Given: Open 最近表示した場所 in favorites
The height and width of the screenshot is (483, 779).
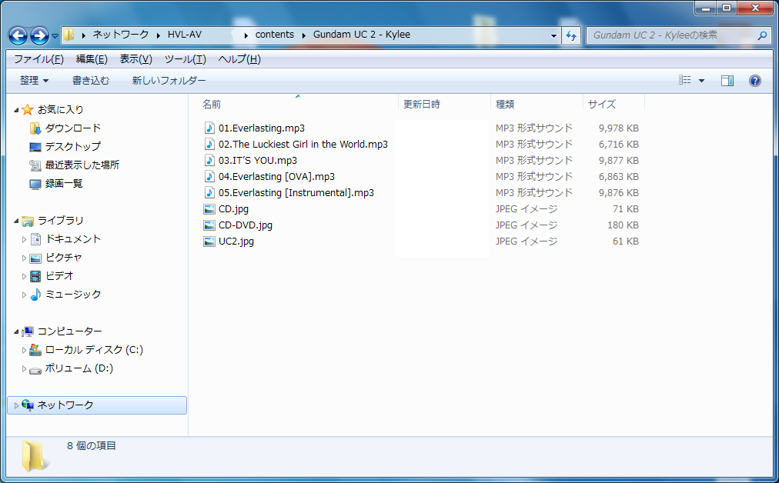Looking at the screenshot, I should pyautogui.click(x=82, y=165).
